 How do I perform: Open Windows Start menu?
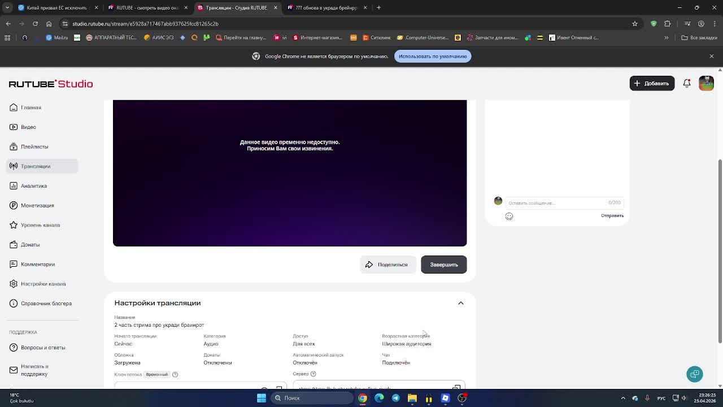(x=262, y=398)
